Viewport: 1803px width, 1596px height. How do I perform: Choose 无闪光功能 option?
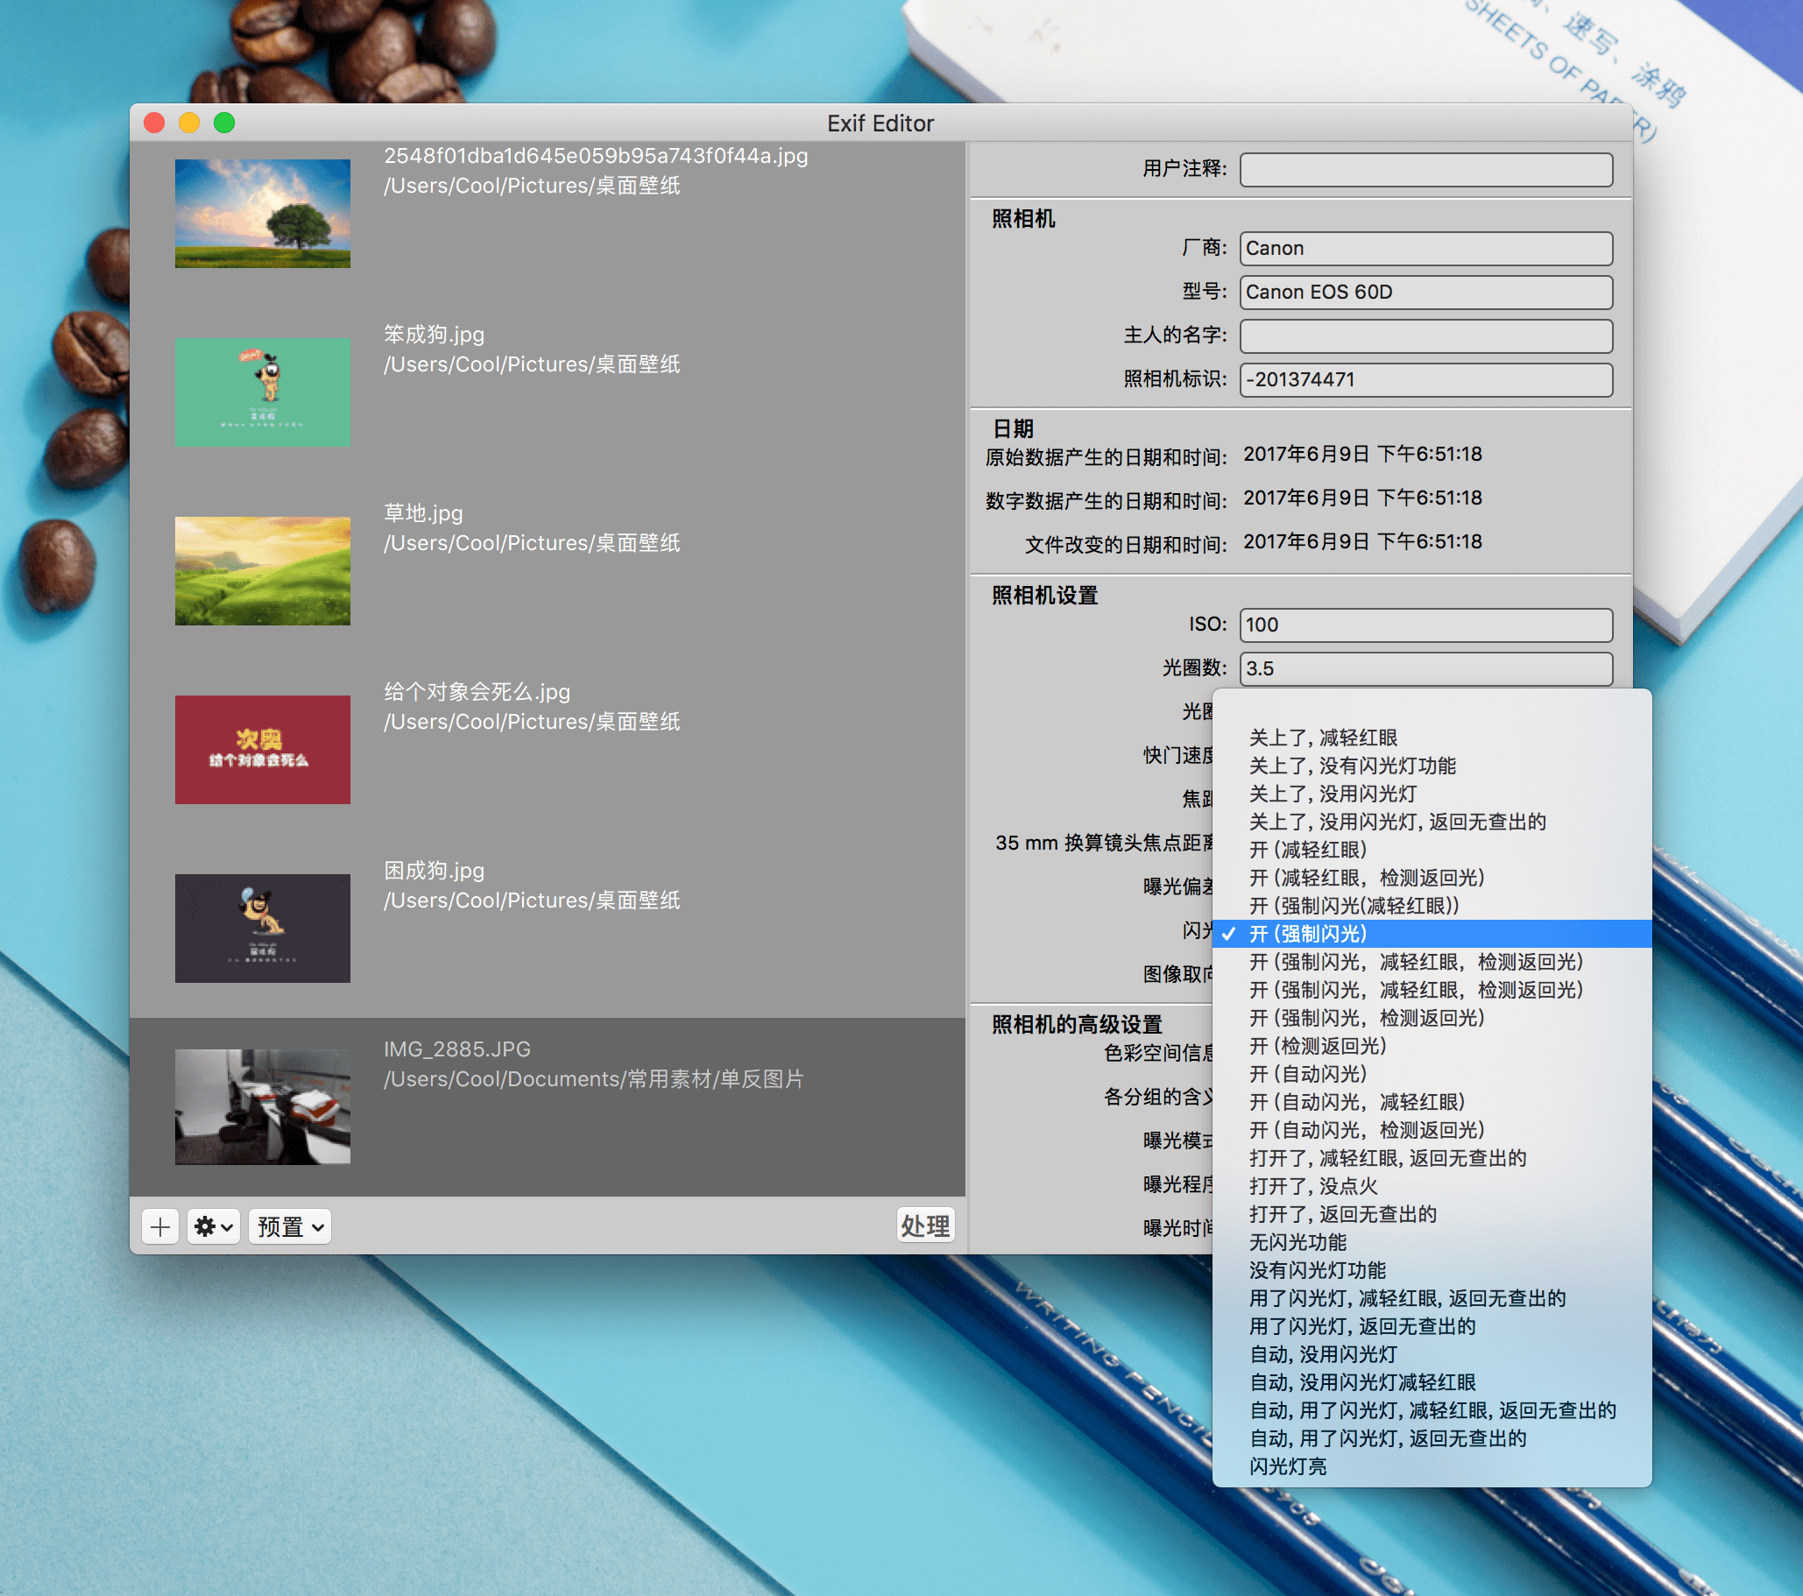tap(1432, 1243)
